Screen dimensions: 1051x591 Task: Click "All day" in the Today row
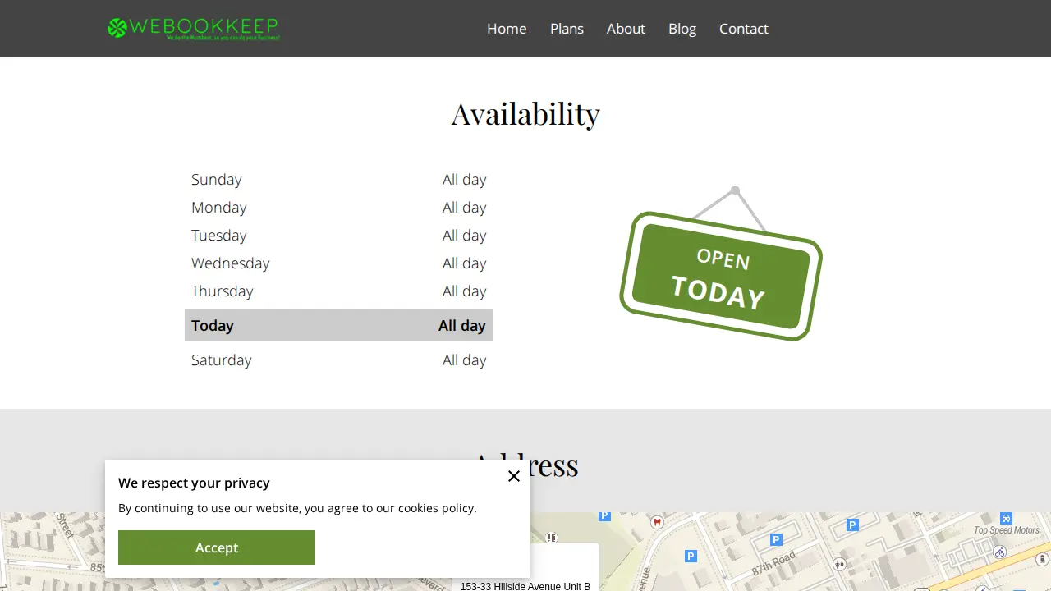click(x=462, y=326)
